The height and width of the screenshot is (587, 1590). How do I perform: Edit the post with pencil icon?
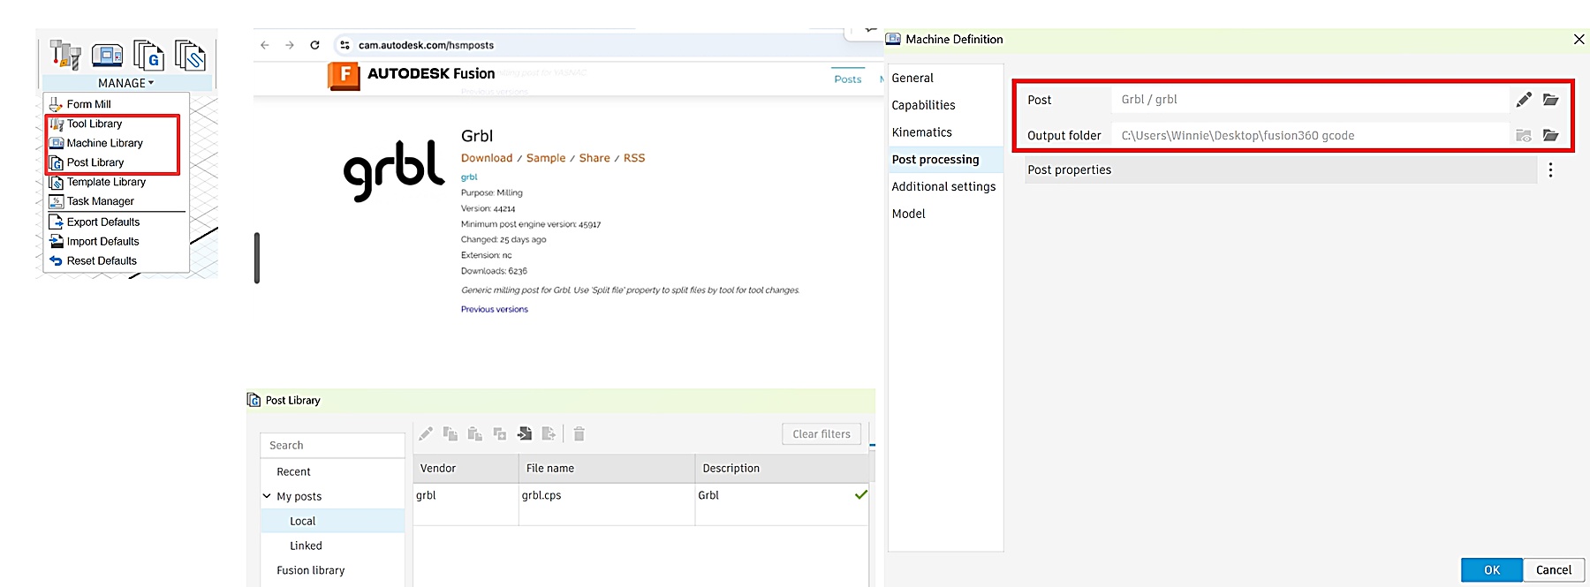[1524, 100]
